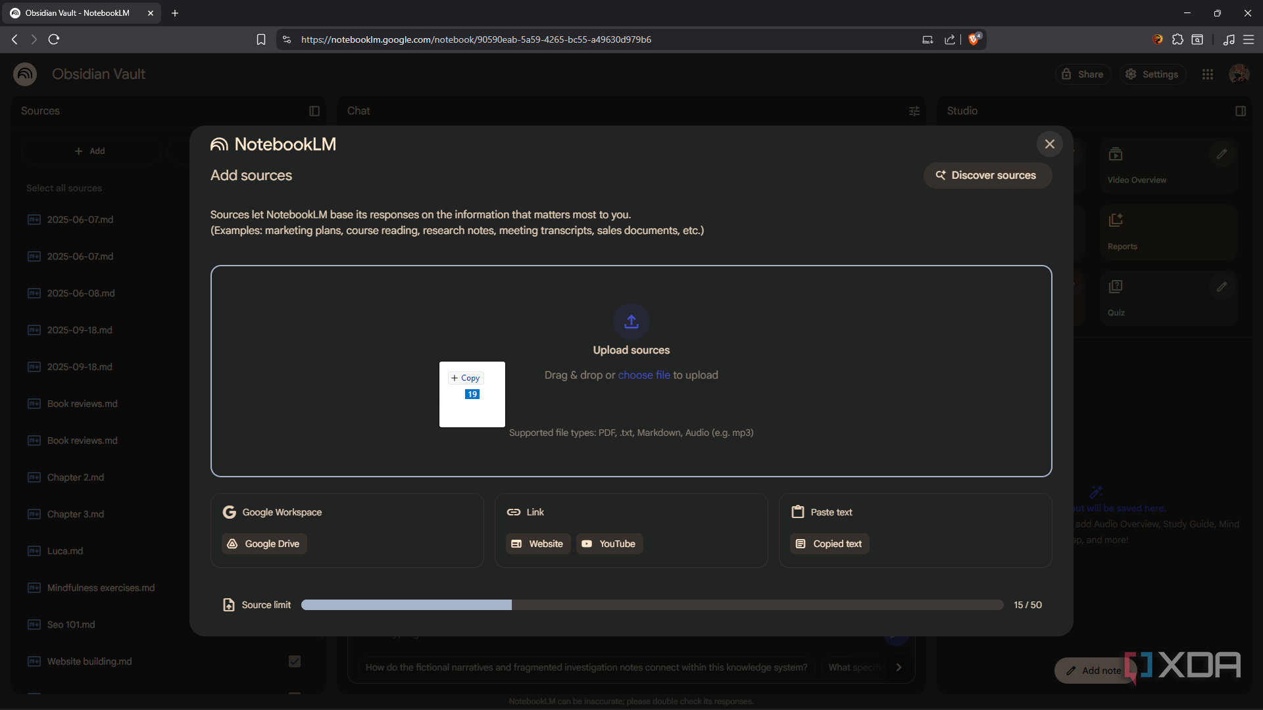Select the Luca.md source

(64, 551)
